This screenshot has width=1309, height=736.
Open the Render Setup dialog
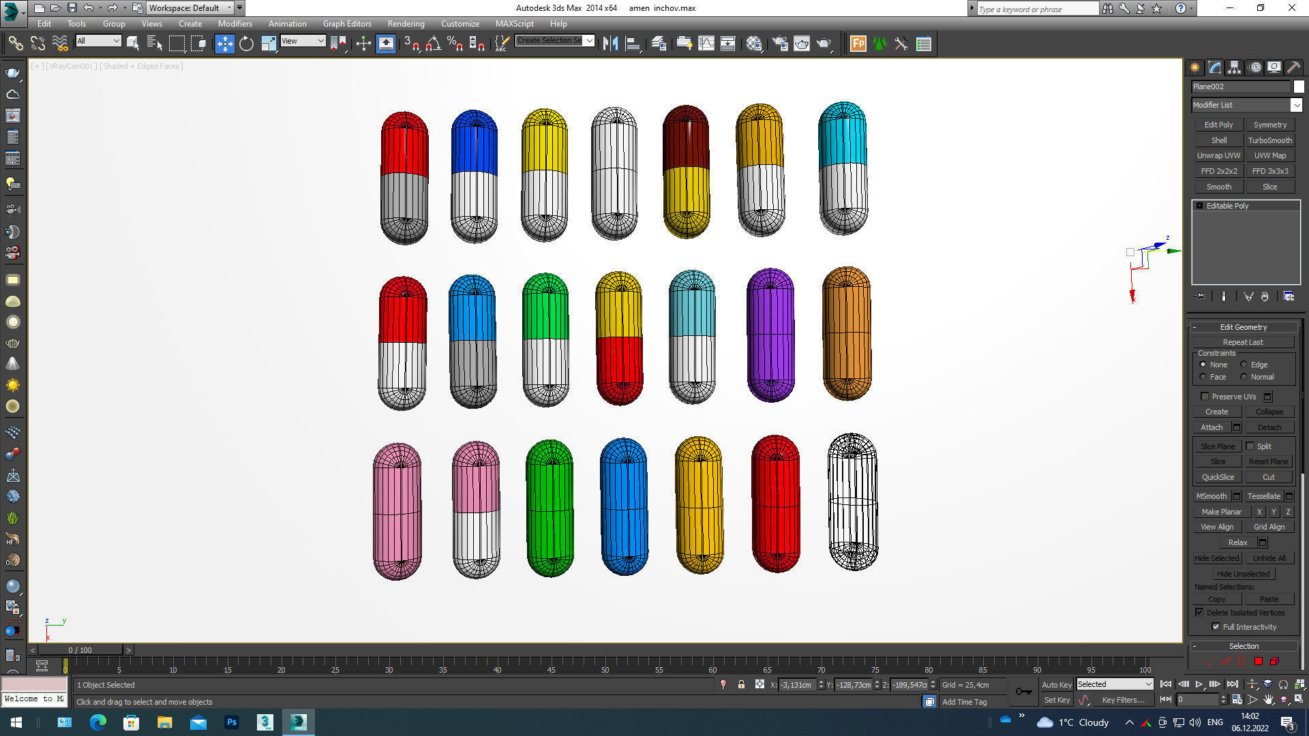point(779,44)
